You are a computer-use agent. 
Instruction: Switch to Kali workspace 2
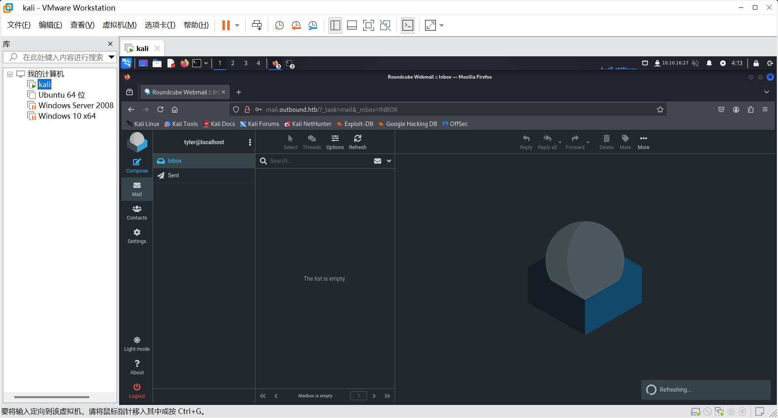click(x=232, y=63)
